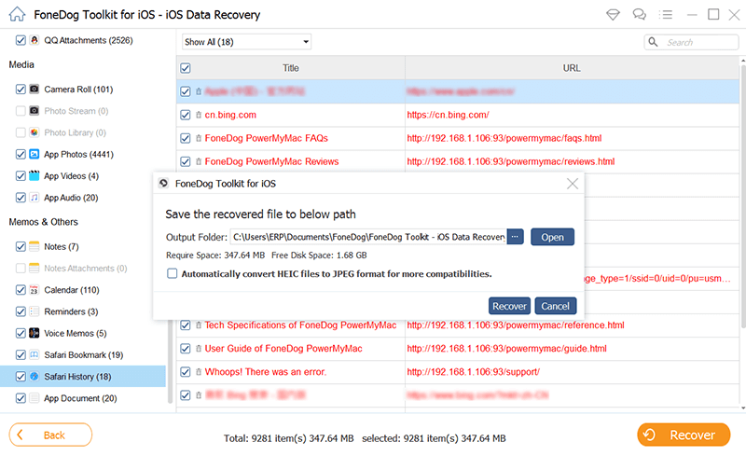Click the trash icon beside cn.bing.com

click(199, 115)
